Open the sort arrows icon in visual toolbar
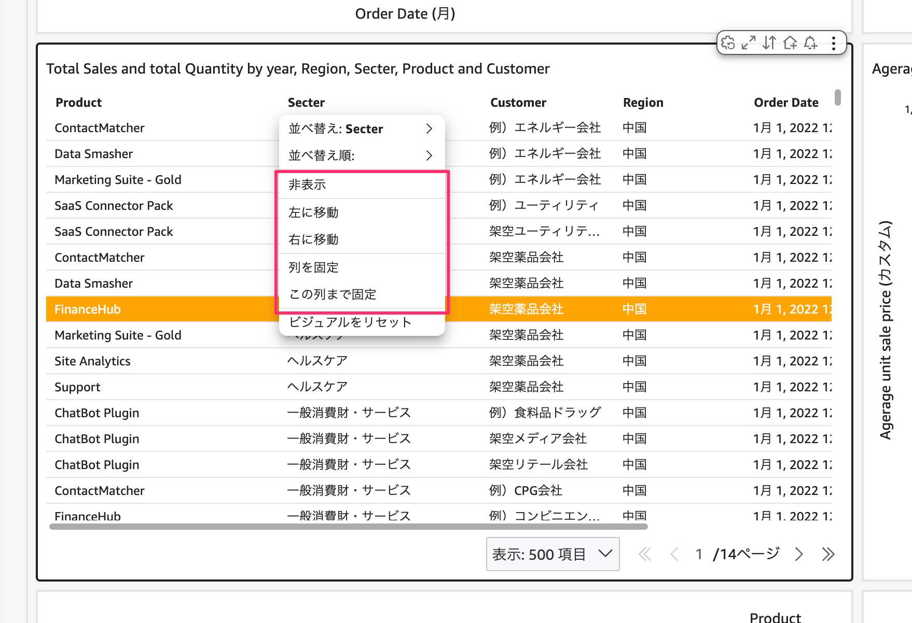This screenshot has height=623, width=912. (x=769, y=43)
